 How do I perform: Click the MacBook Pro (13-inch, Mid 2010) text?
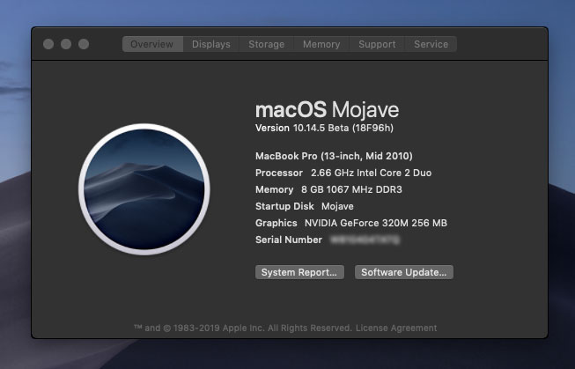click(x=334, y=156)
